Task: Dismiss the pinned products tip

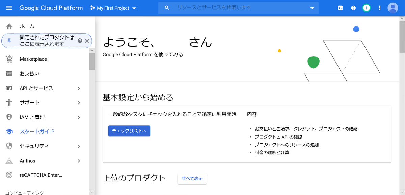Action: [x=87, y=41]
